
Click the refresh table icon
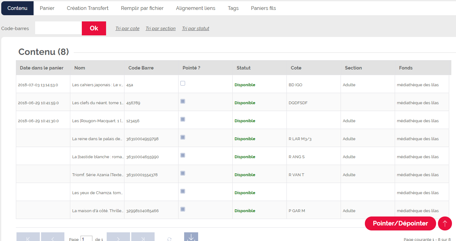(169, 239)
